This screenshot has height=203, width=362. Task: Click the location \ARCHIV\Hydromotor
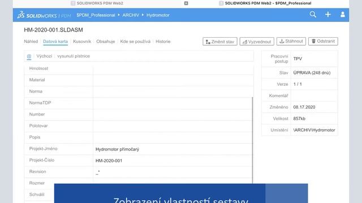point(314,130)
